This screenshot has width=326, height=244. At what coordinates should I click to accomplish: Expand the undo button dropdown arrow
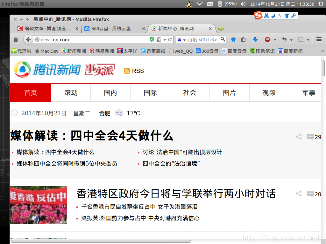click(292, 40)
